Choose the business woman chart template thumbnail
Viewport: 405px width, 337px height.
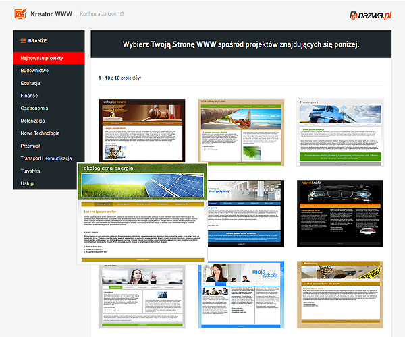(142, 297)
